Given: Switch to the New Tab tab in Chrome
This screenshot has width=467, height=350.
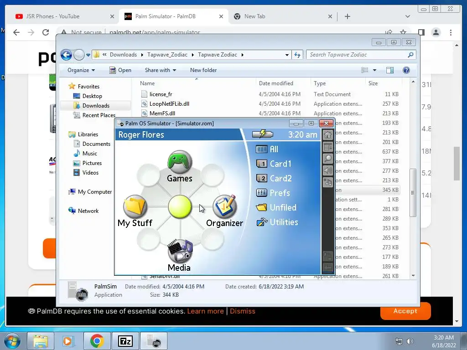Looking at the screenshot, I should [254, 16].
